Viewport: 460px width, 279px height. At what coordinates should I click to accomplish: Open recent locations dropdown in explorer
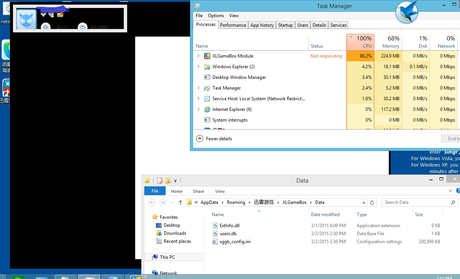(x=171, y=202)
